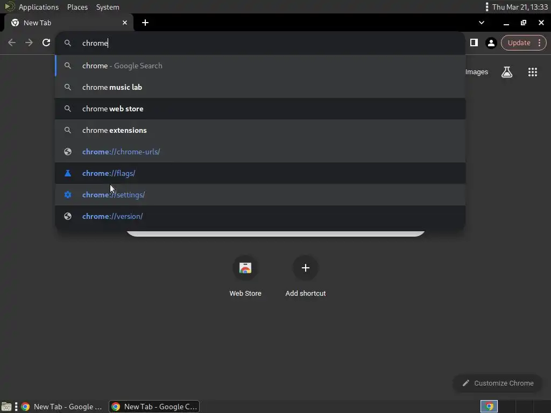Close the New Tab tab

125,23
